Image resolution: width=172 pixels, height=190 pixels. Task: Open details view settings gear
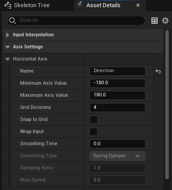pos(165,21)
